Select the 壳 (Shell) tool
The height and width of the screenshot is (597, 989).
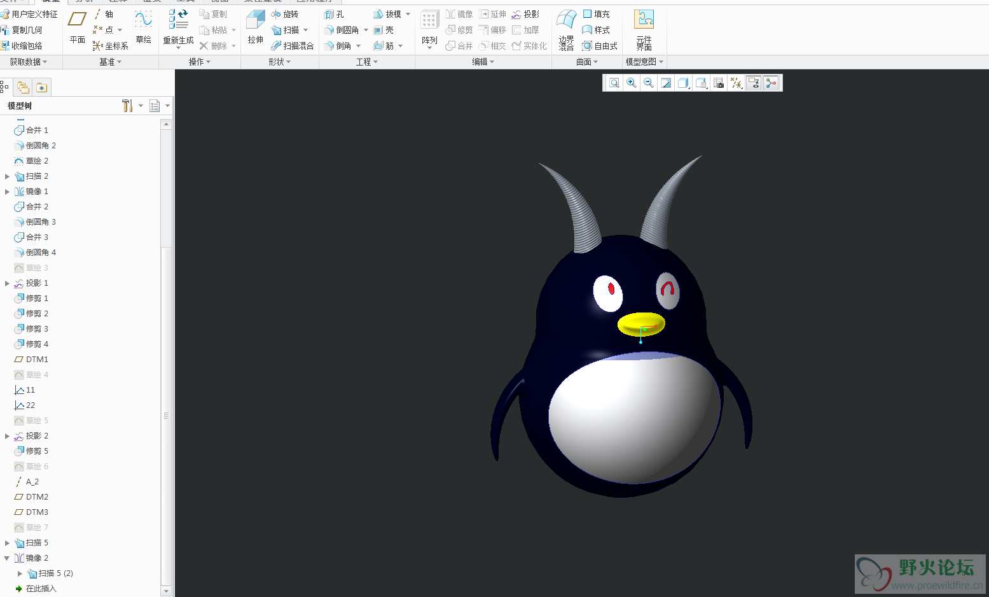384,30
